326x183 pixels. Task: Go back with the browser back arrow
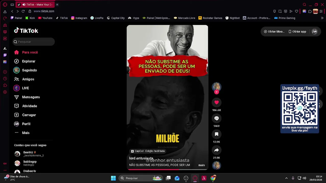click(x=12, y=11)
